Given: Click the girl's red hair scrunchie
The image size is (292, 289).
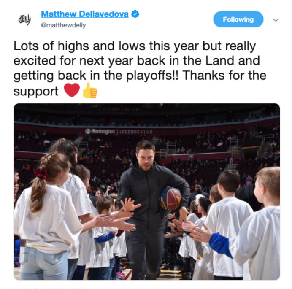Looking at the screenshot, I should 41,174.
